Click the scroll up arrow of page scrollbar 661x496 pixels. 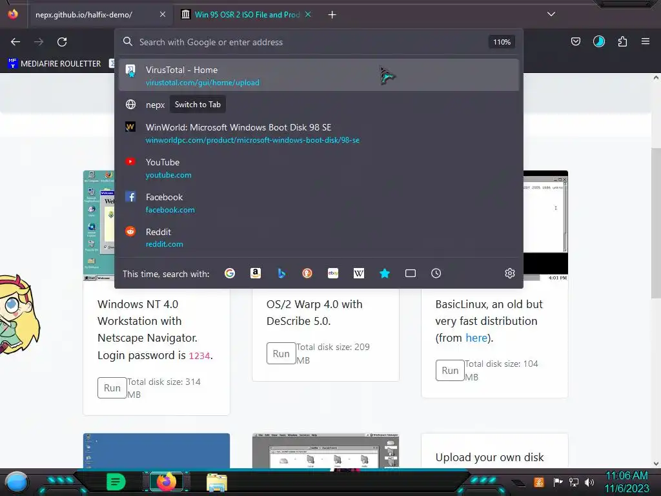tap(656, 78)
